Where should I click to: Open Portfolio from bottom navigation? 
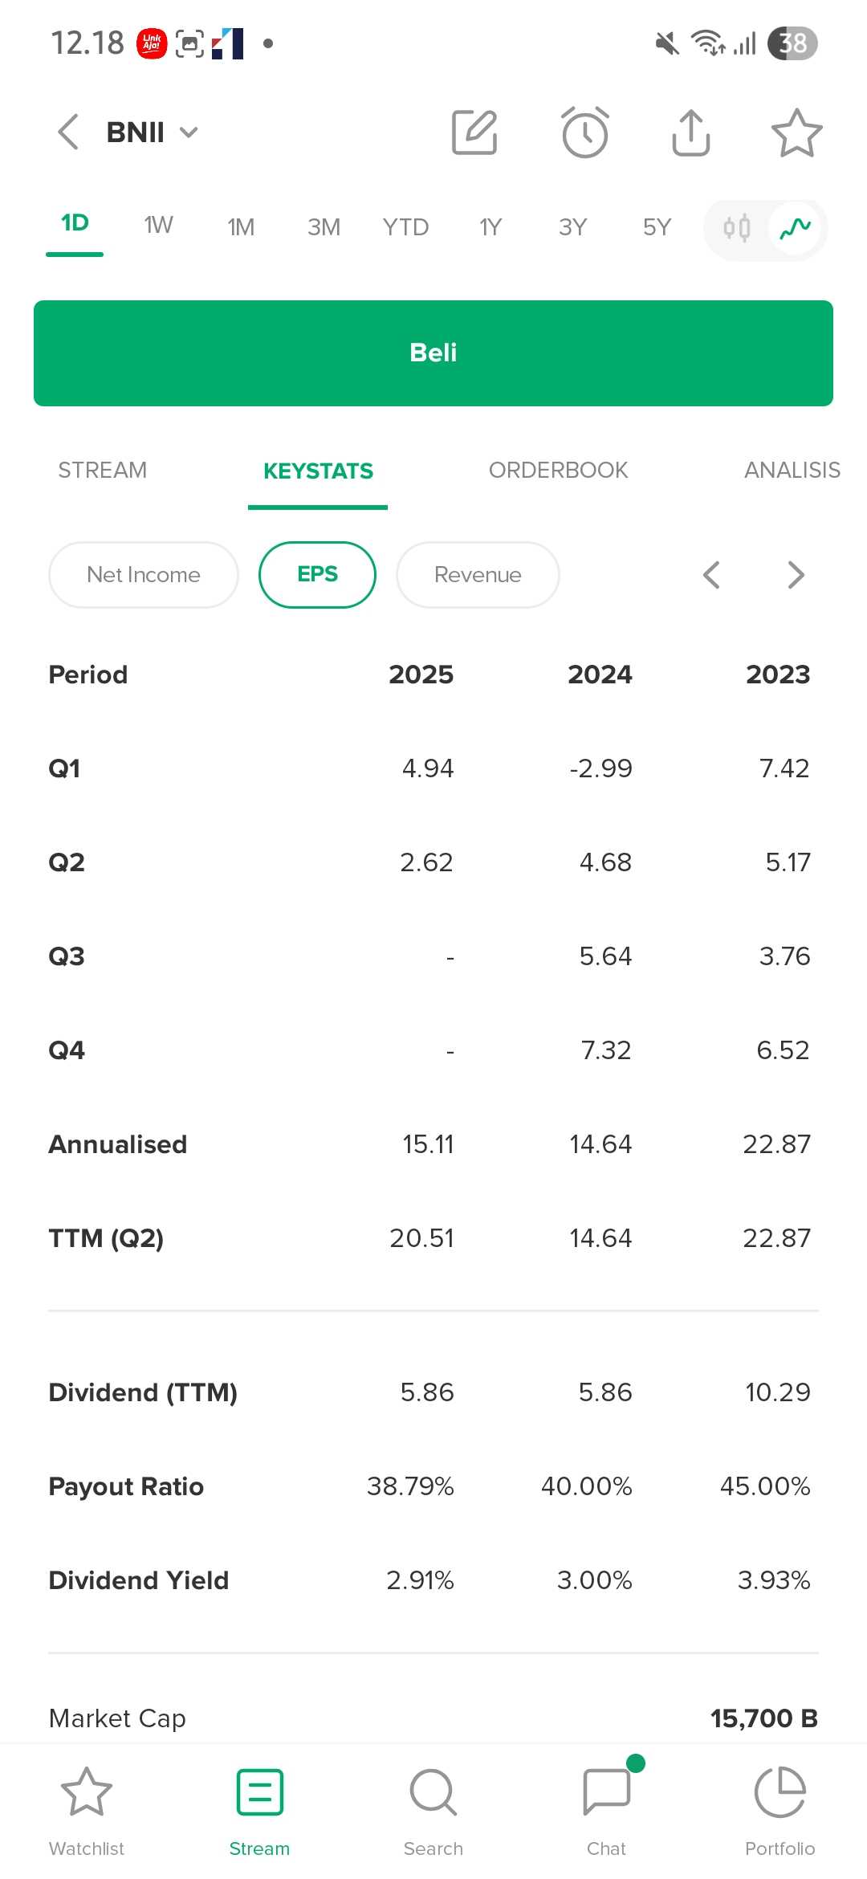coord(780,1807)
